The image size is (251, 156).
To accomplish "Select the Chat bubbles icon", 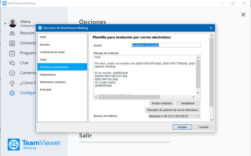I will [12, 63].
